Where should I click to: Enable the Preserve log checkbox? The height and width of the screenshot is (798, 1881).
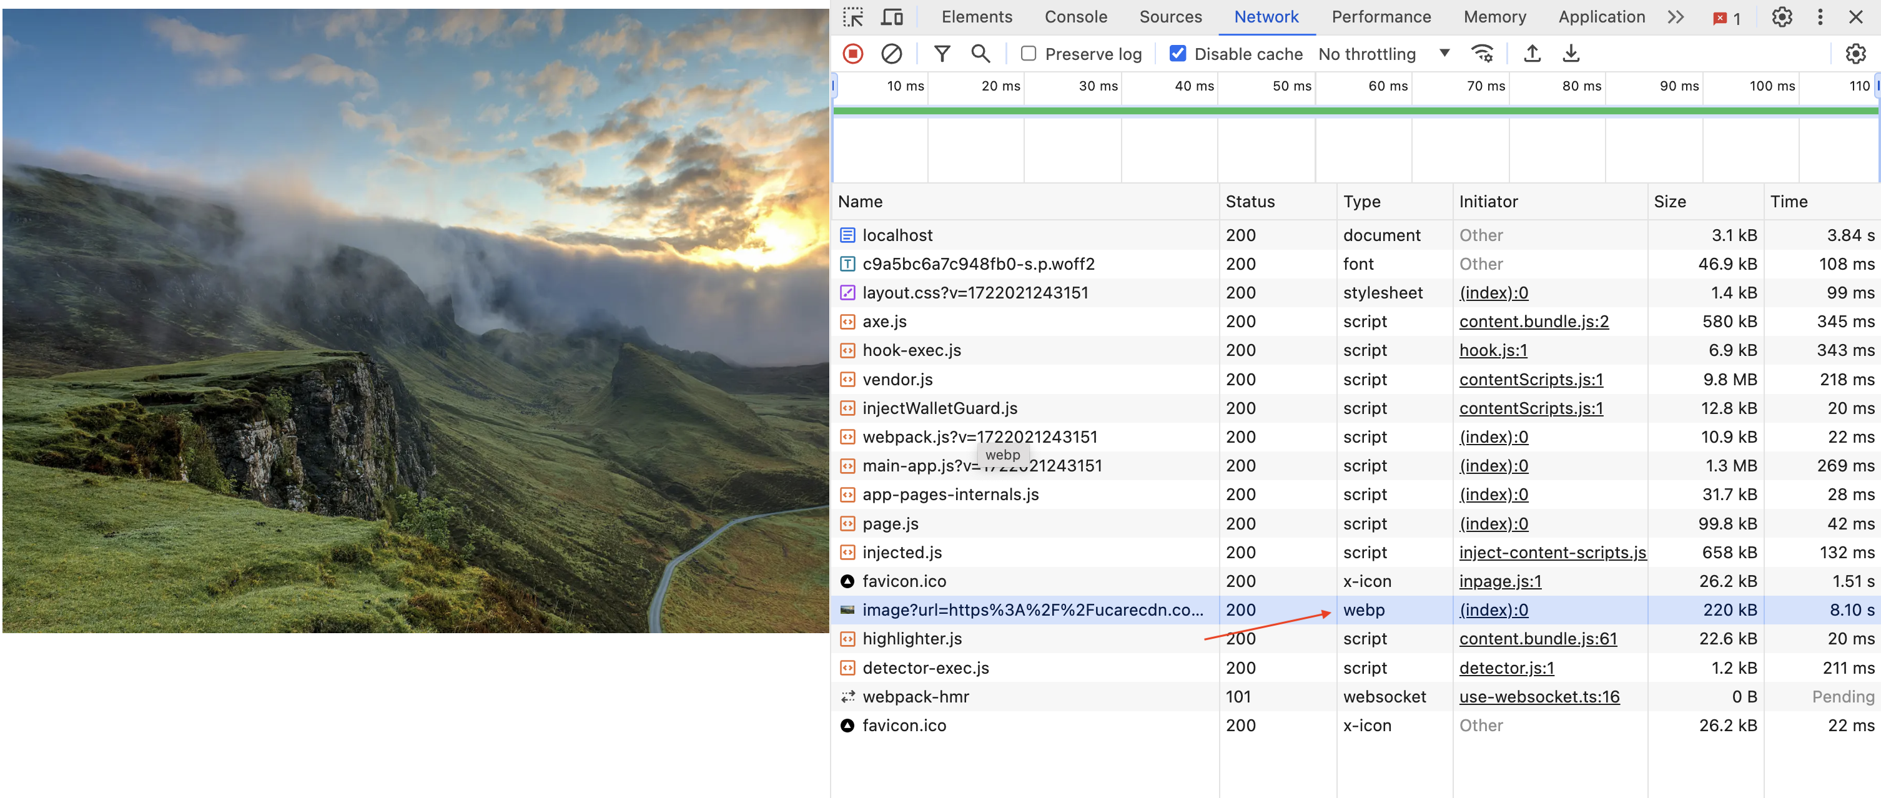click(1029, 53)
